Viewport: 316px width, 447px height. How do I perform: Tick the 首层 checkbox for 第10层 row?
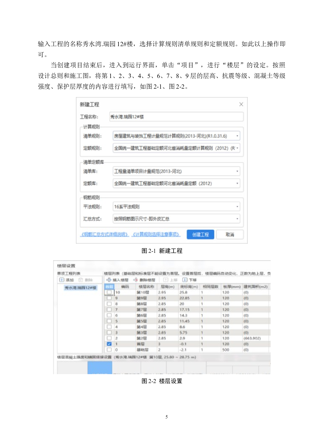point(109,292)
